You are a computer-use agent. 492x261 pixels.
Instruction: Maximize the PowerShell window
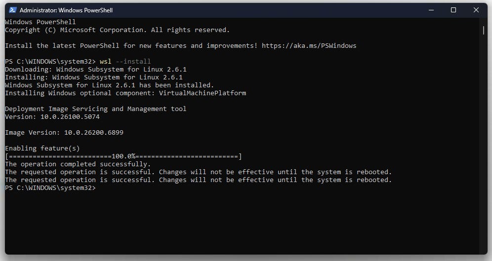453,10
